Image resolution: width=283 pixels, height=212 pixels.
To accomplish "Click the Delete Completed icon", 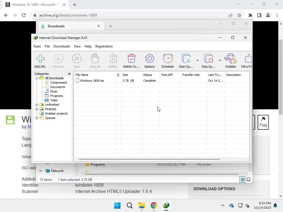I will click(131, 61).
